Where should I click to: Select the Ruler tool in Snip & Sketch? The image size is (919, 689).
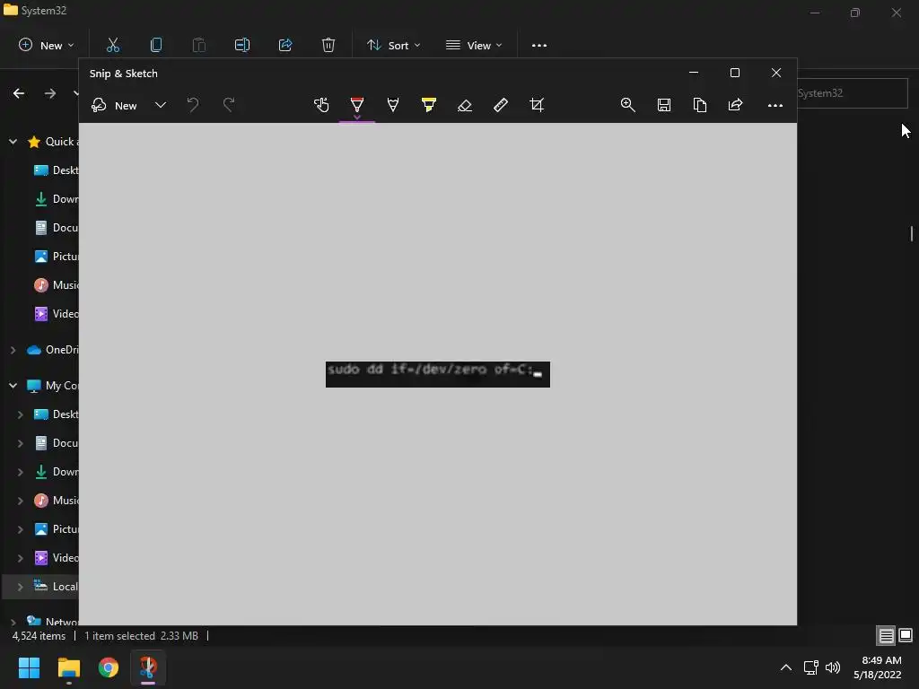coord(501,105)
